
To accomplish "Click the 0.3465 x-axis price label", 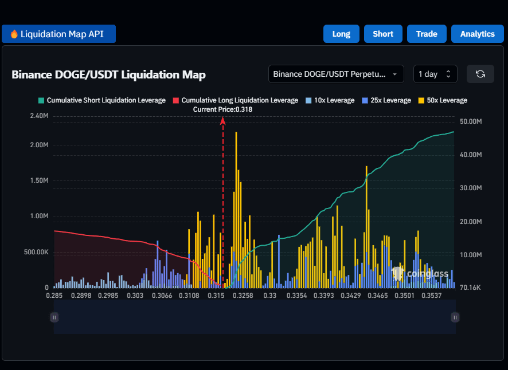I will pyautogui.click(x=378, y=296).
